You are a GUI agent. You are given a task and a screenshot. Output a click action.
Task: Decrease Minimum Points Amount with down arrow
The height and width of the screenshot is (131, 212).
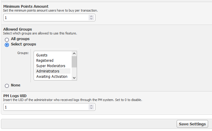91,19
